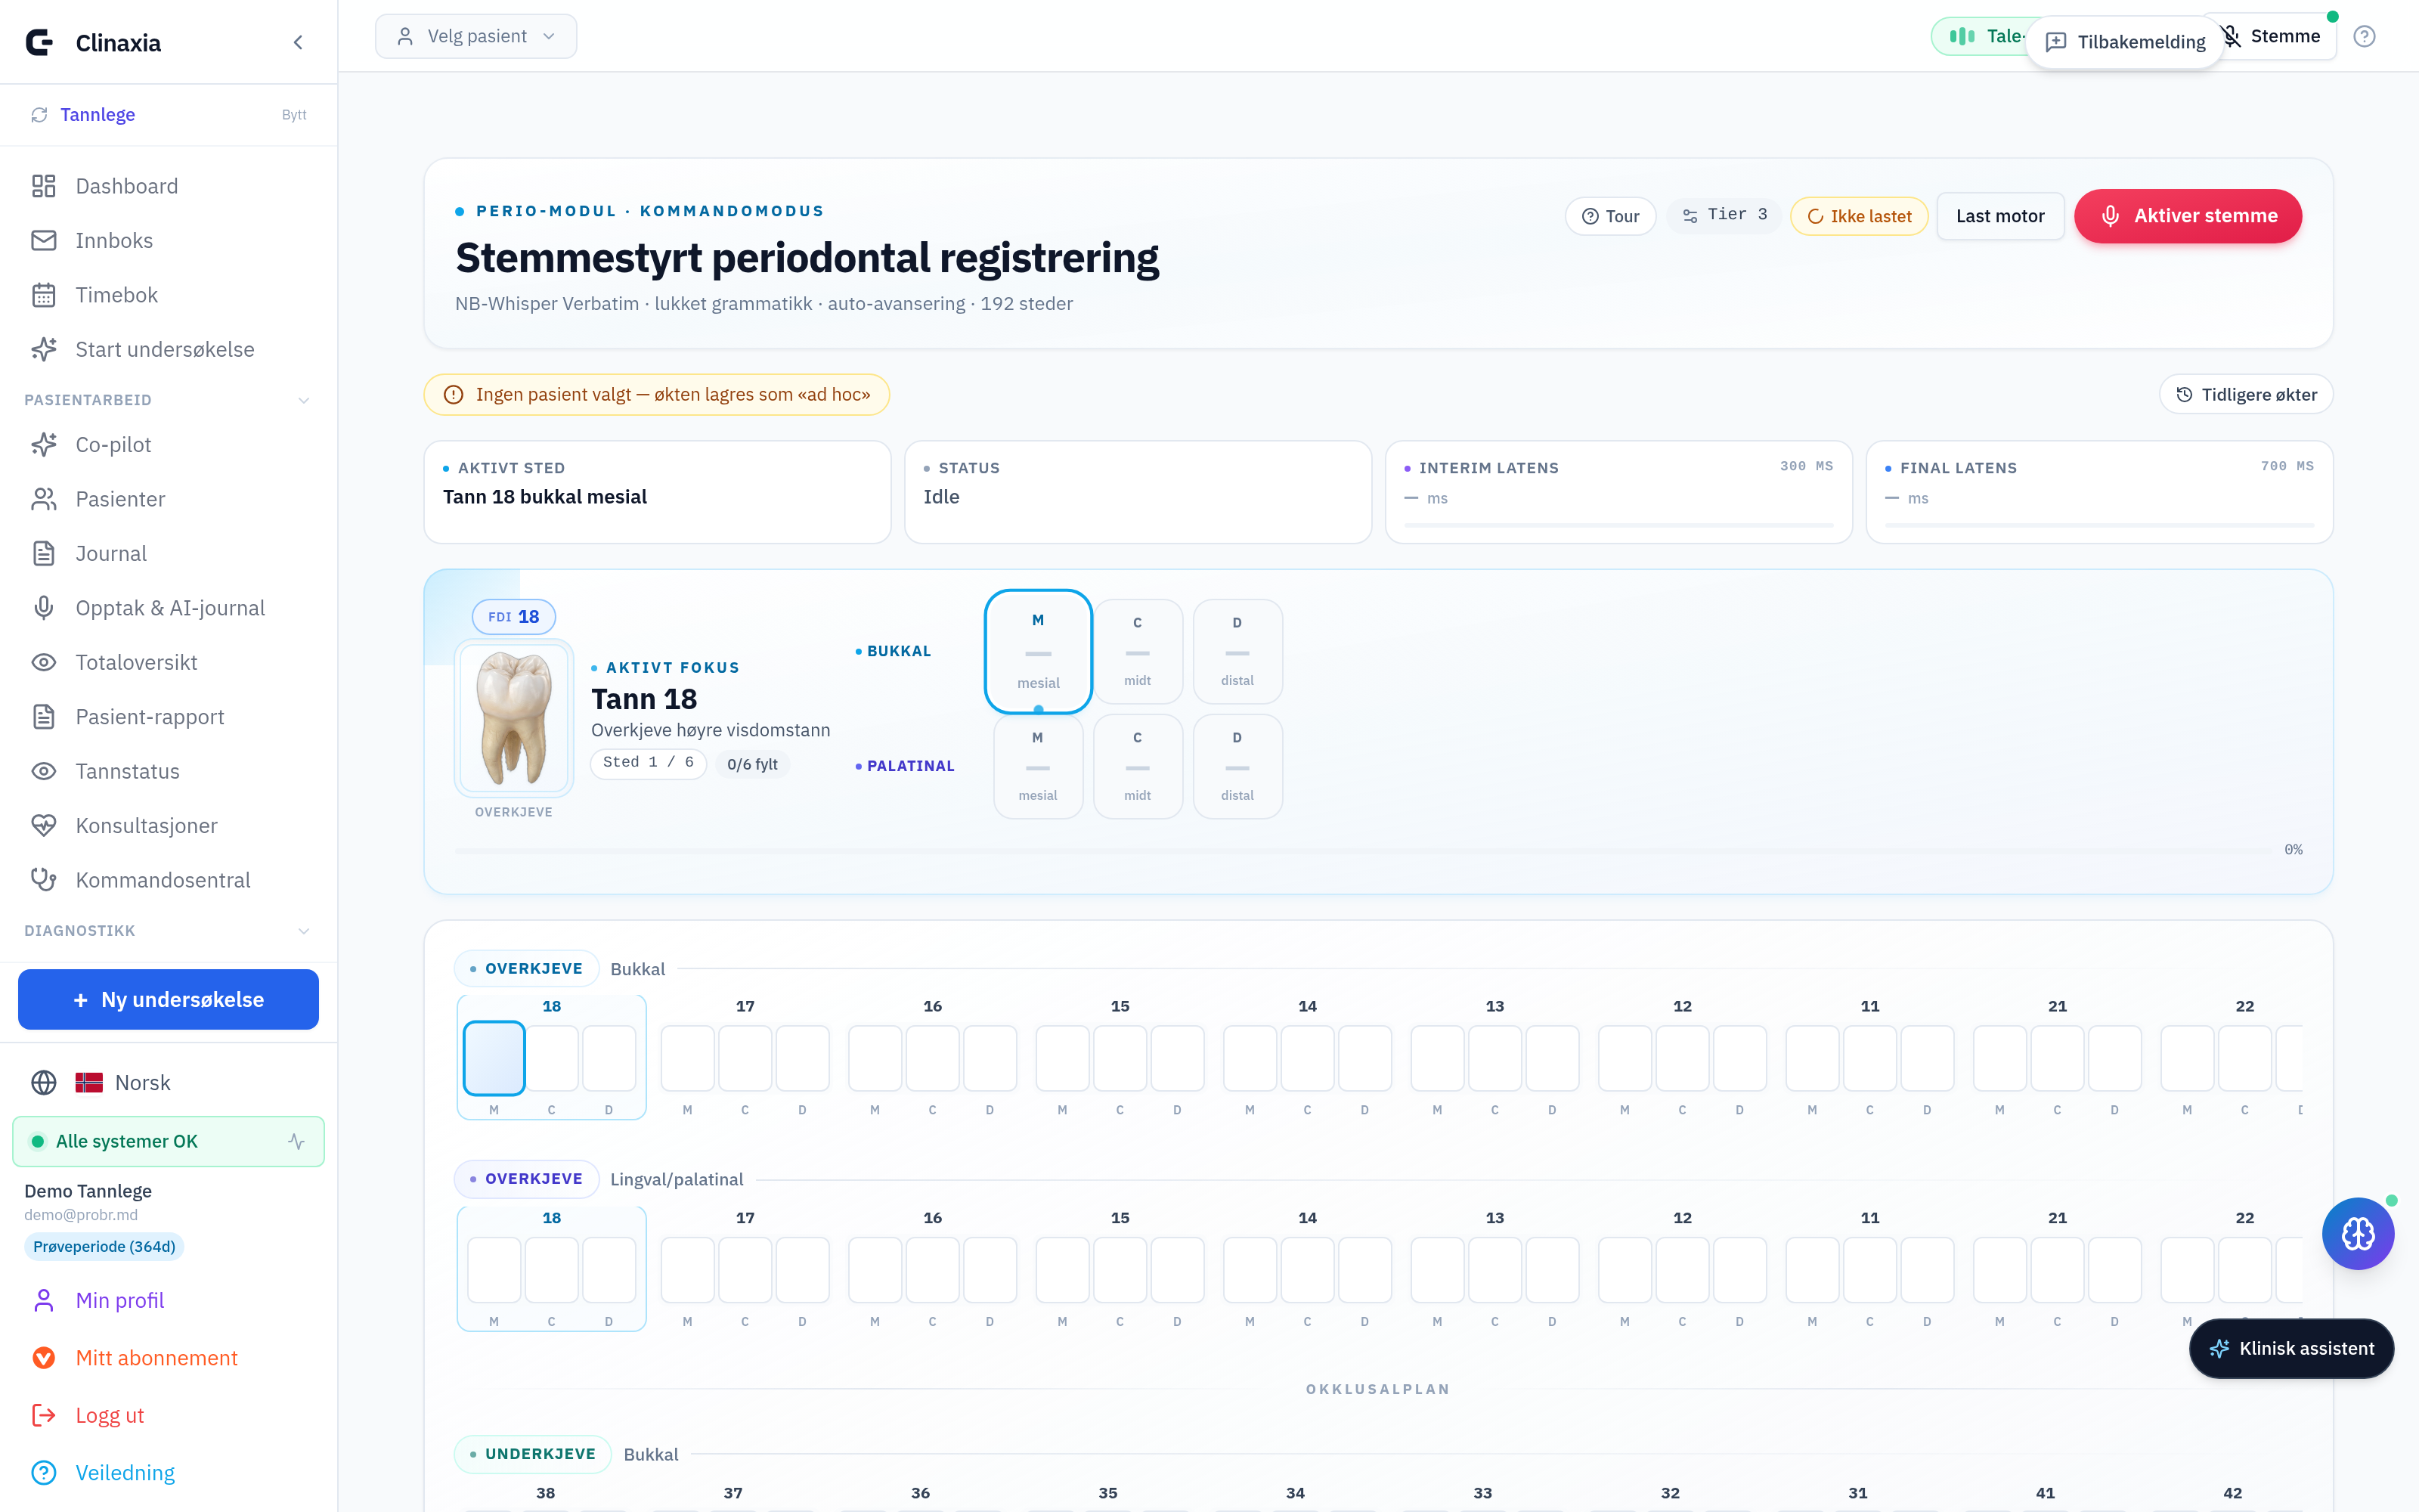
Task: Open the Innboks mail item
Action: pyautogui.click(x=169, y=240)
